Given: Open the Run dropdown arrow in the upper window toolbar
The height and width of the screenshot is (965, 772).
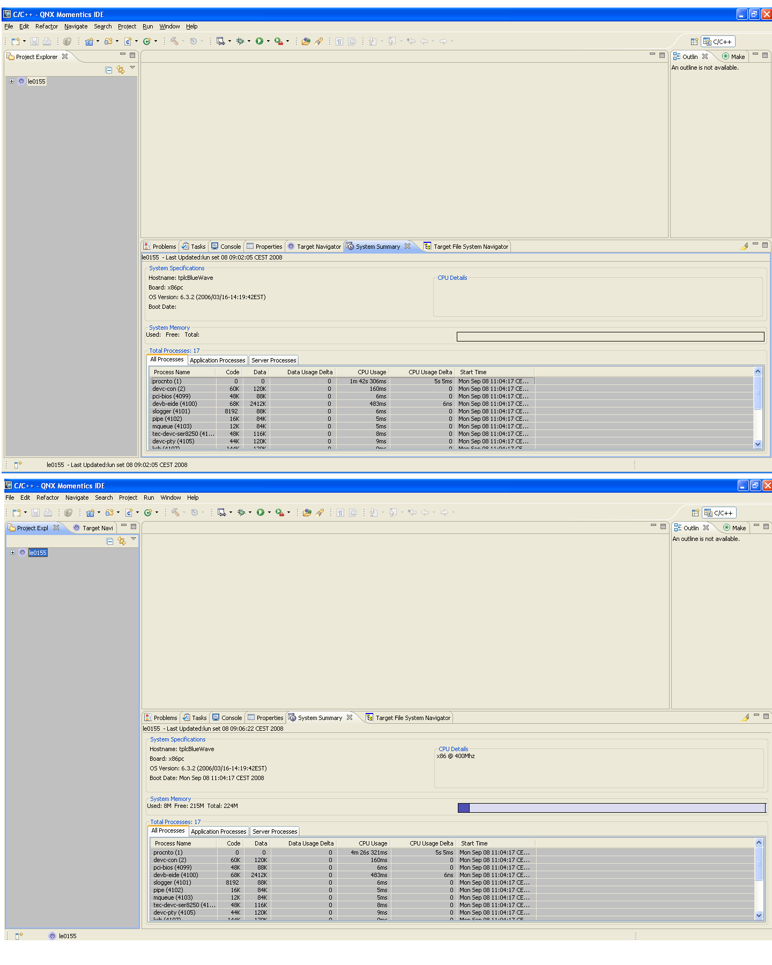Looking at the screenshot, I should point(268,41).
